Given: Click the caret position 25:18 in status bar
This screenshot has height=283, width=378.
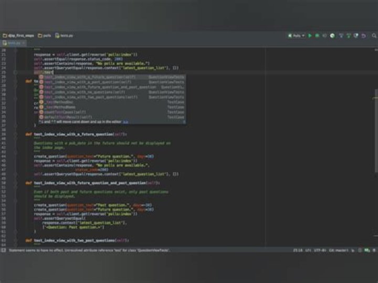Looking at the screenshot, I should tap(298, 250).
